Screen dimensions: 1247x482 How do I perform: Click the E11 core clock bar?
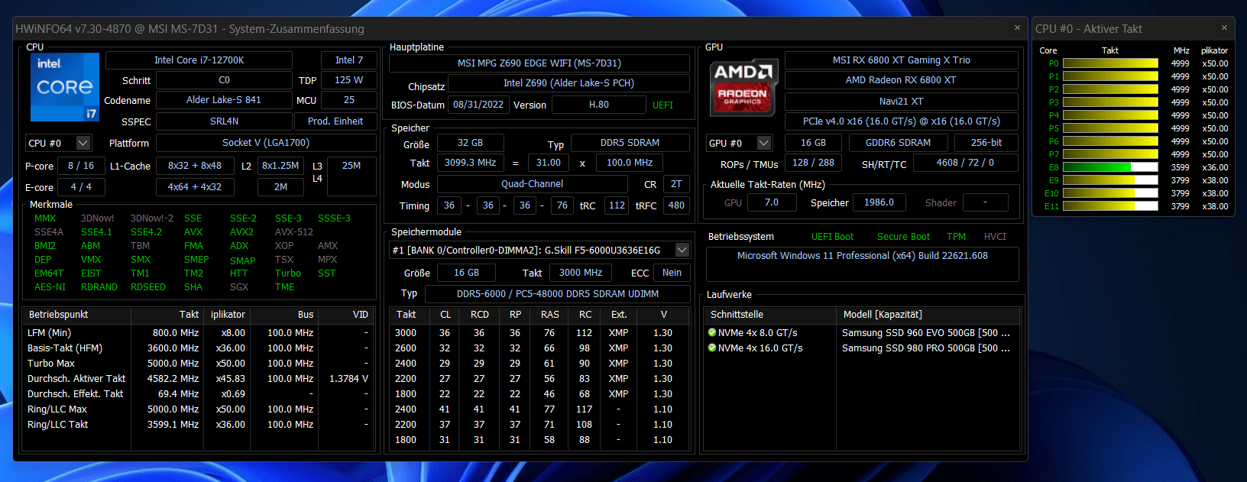tap(1110, 206)
